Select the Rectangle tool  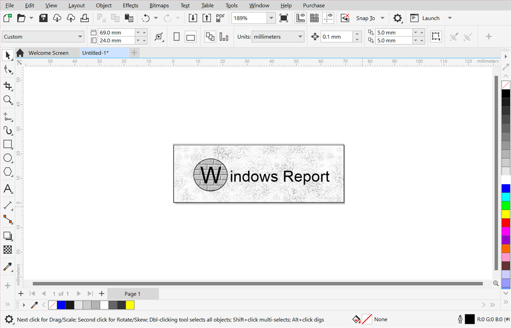pos(7,144)
